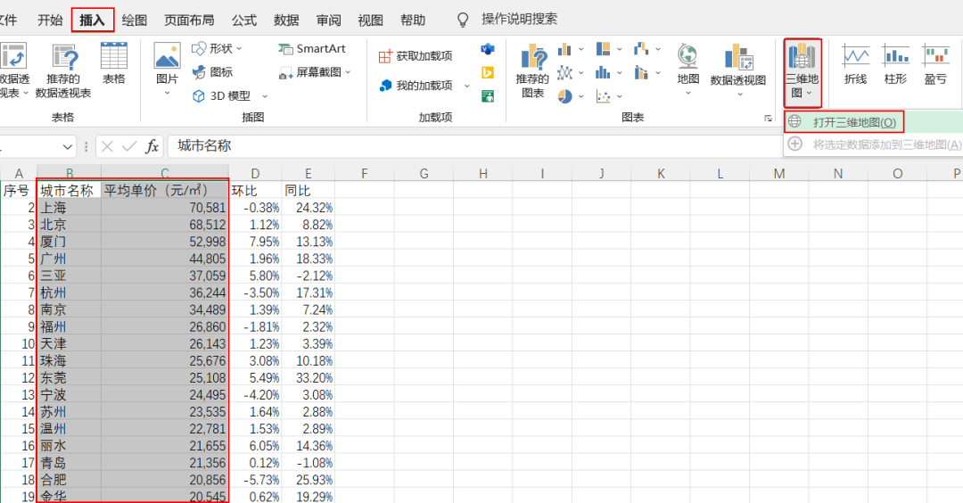The image size is (963, 503).
Task: Open the 3D 模型 dropdown arrow
Action: click(x=265, y=96)
